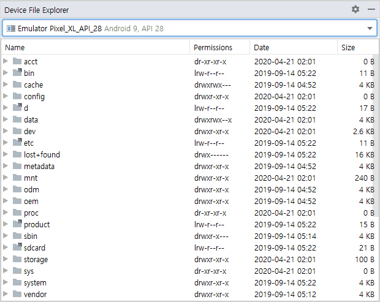
Task: Expand the dev folder
Action: (x=6, y=131)
